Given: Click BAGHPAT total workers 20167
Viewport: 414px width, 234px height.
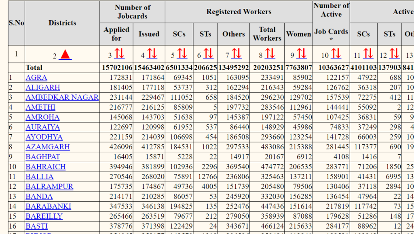Looking at the screenshot, I should (275, 157).
